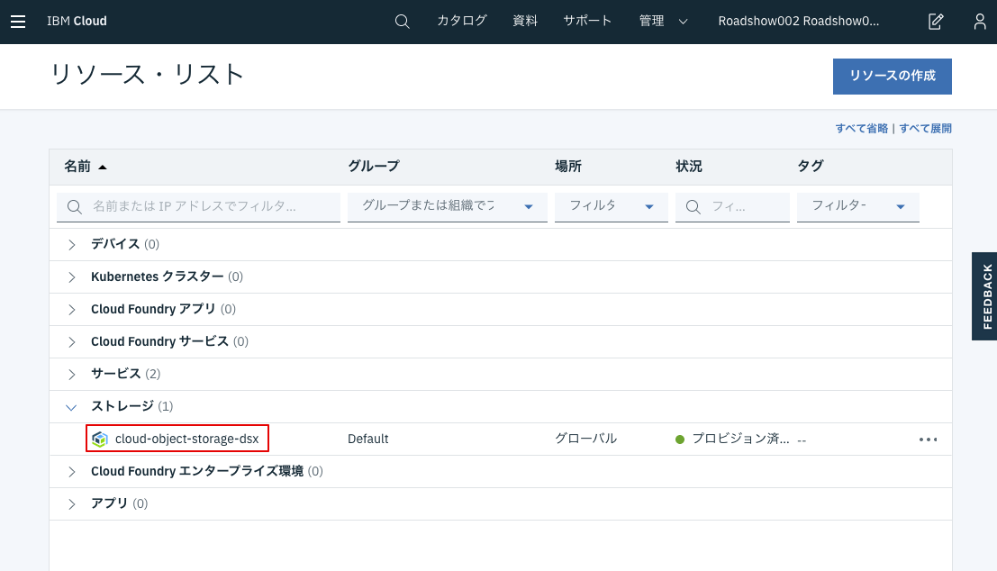Click the グループ column header
997x571 pixels.
click(x=373, y=167)
